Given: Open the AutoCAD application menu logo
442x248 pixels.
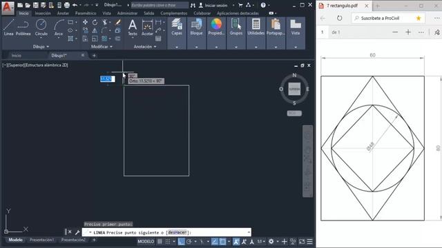Looking at the screenshot, I should 8,8.
